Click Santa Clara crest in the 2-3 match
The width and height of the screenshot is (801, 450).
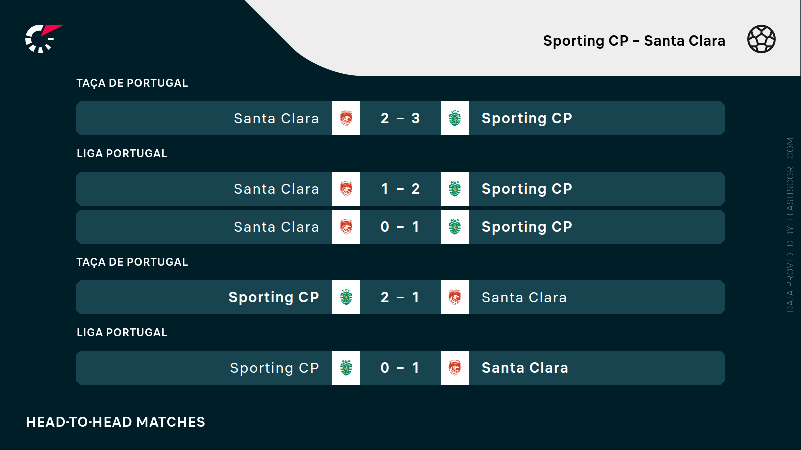(346, 118)
